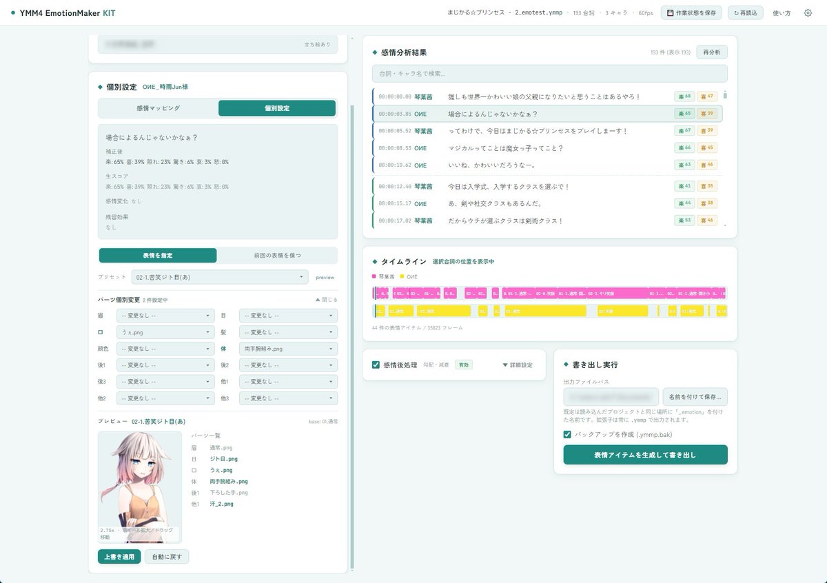The image size is (827, 583).
Task: Click the 楽 53 emotion badge
Action: pyautogui.click(x=684, y=221)
